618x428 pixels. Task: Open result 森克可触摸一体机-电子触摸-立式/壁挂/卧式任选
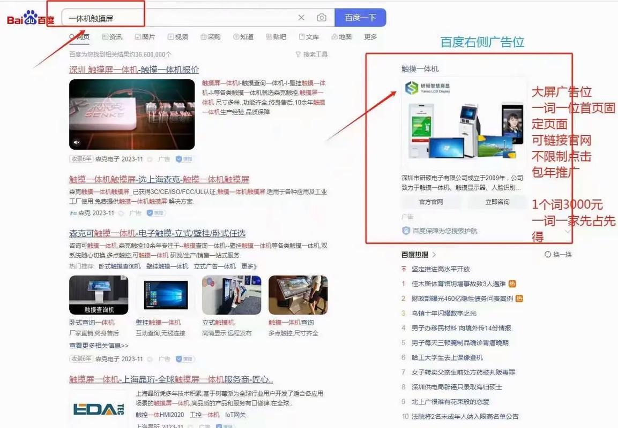pos(157,233)
